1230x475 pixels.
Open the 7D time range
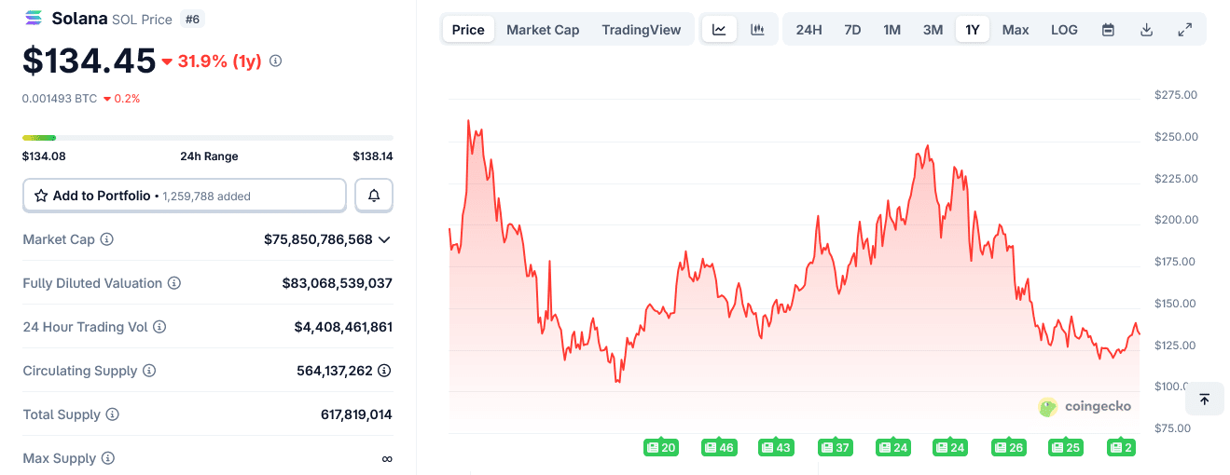click(852, 30)
